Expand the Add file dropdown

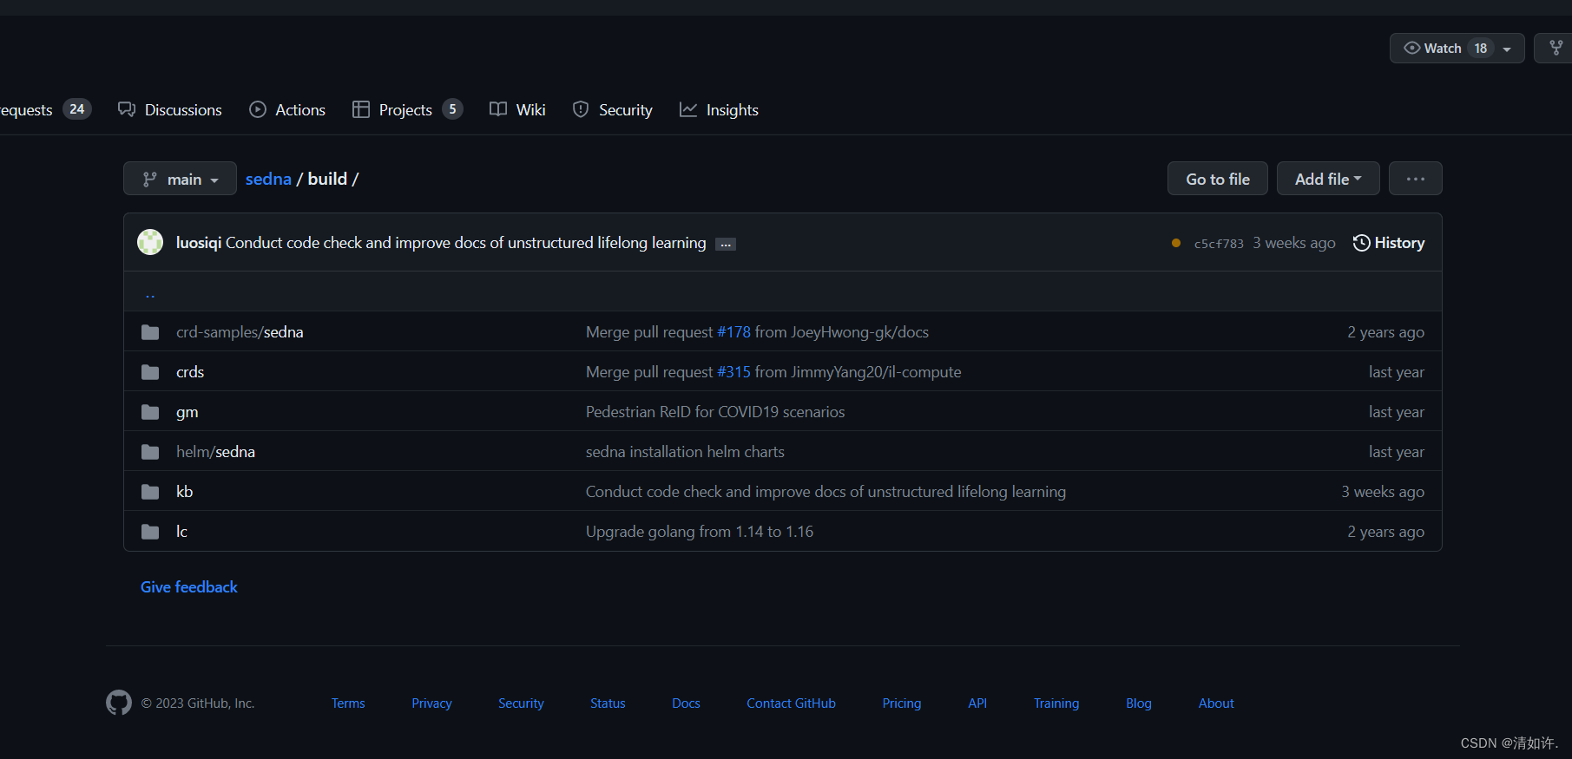(1328, 179)
